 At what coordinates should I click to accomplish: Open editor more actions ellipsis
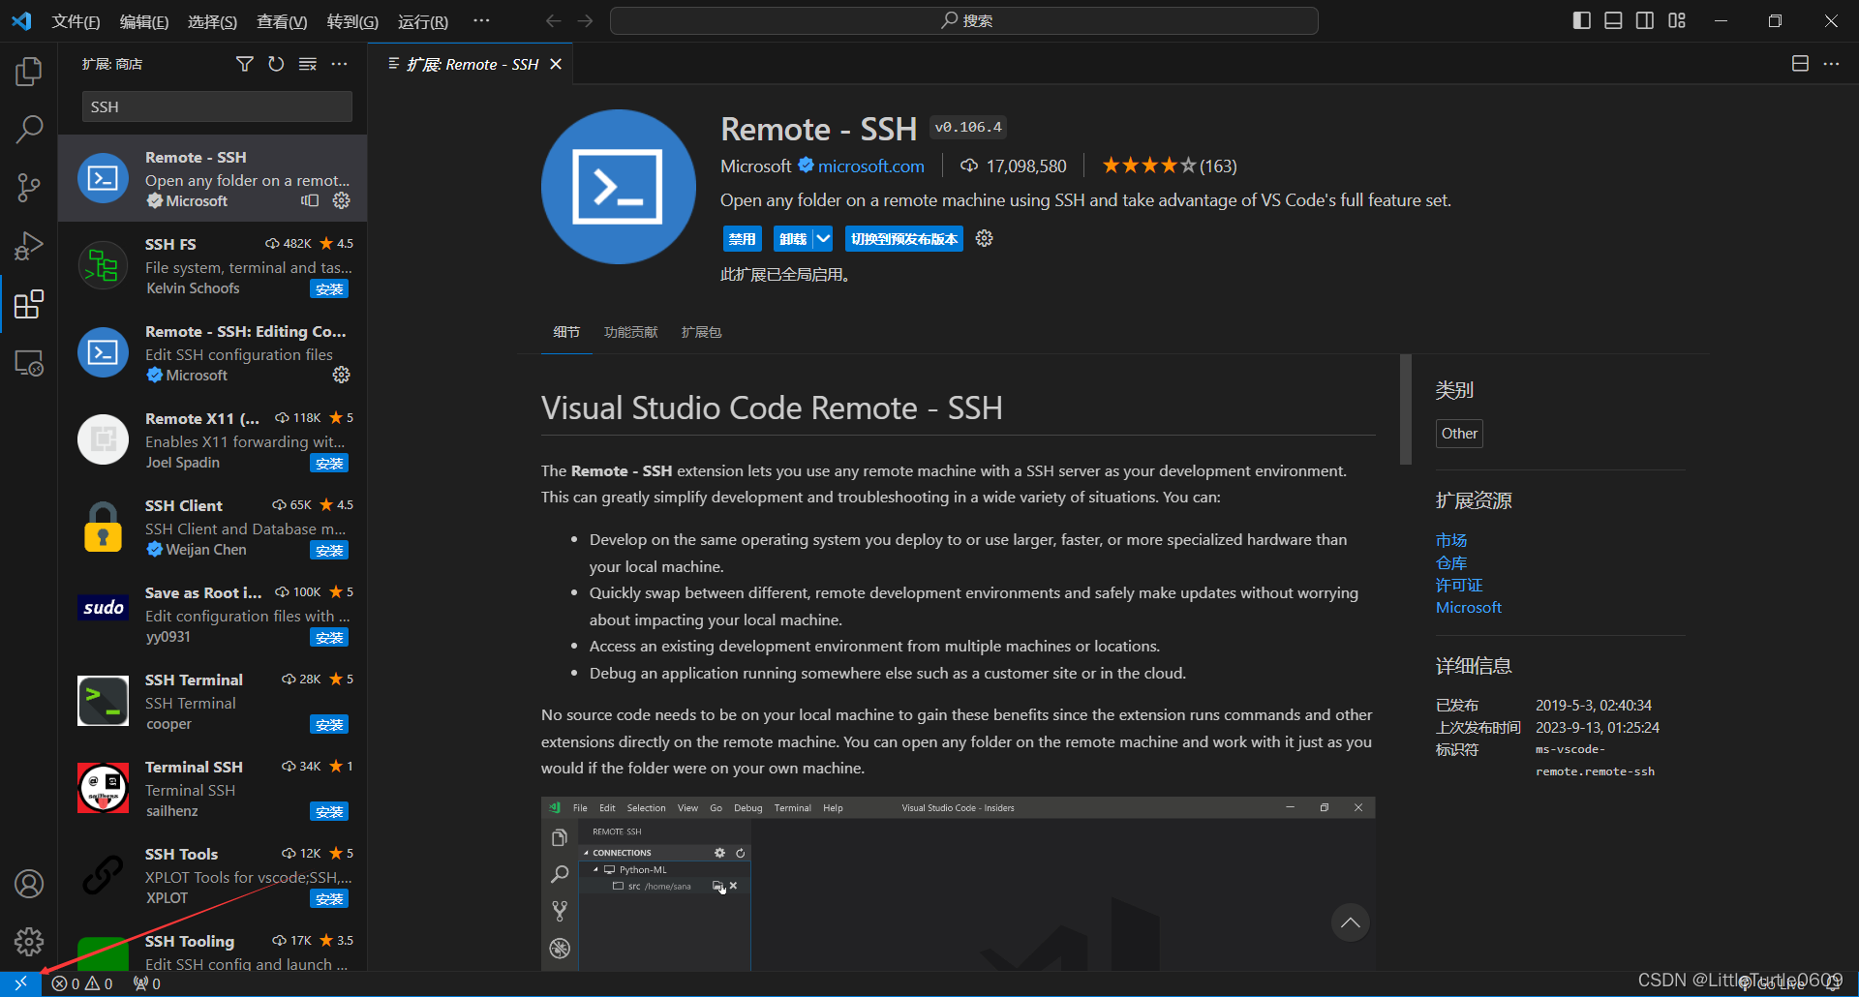(x=1831, y=64)
